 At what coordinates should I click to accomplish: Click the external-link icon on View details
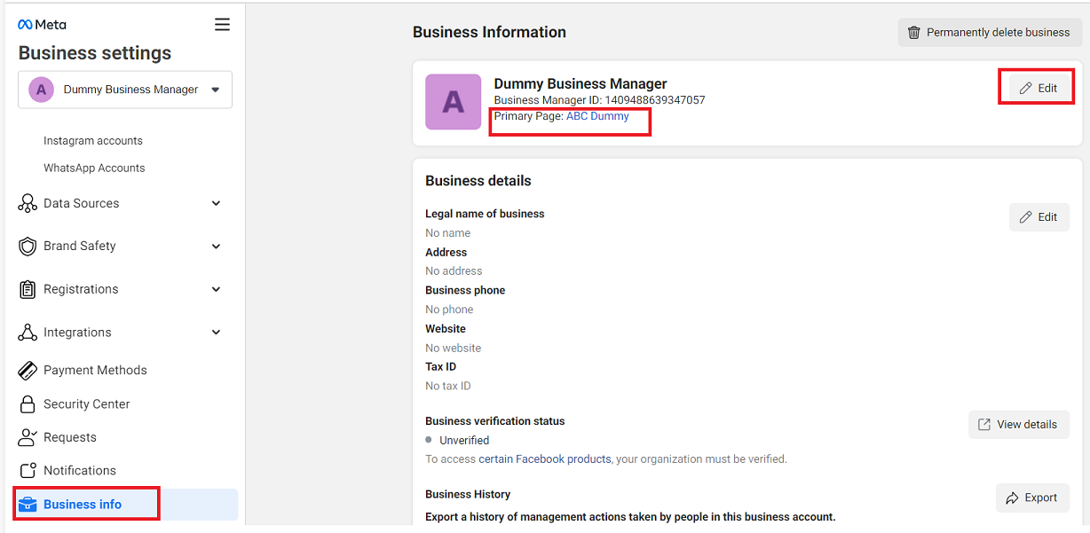coord(983,425)
